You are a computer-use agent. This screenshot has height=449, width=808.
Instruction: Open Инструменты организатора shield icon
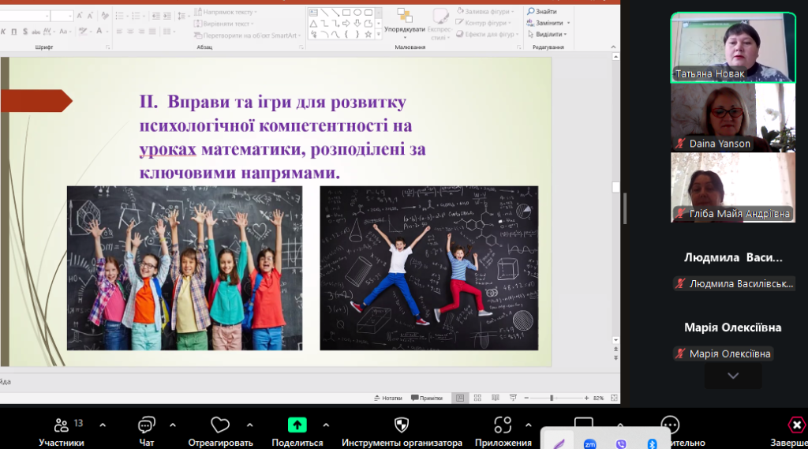[x=402, y=426]
